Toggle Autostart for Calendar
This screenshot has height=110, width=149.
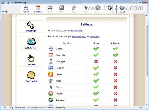[x=116, y=55]
